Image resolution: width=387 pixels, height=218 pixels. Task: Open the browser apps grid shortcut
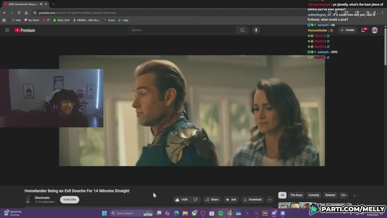(x=4, y=20)
